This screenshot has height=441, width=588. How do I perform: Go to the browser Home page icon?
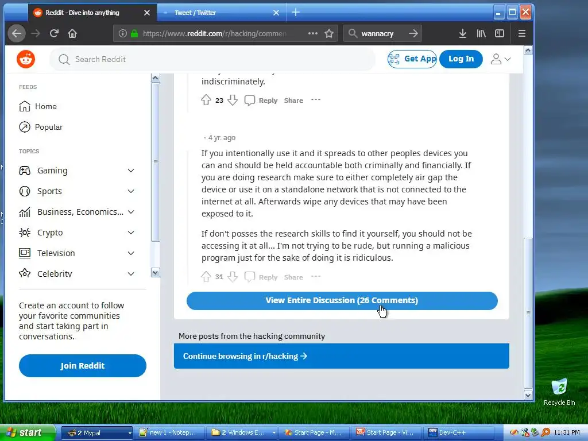tap(72, 33)
